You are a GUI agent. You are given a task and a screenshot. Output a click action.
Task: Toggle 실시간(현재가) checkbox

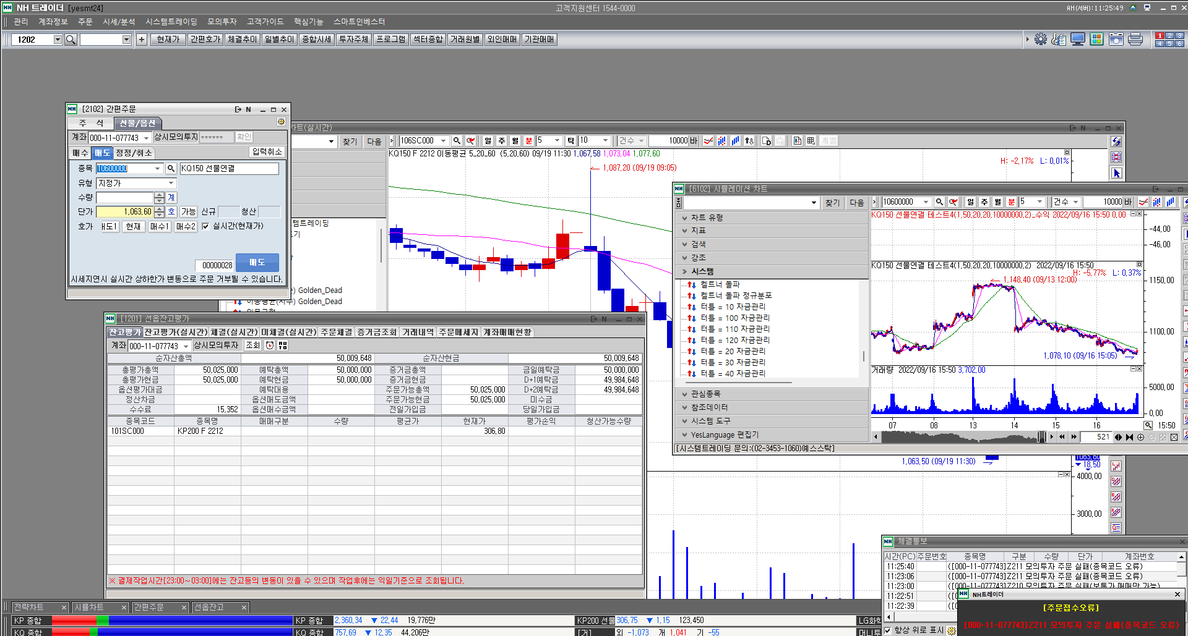pyautogui.click(x=205, y=226)
